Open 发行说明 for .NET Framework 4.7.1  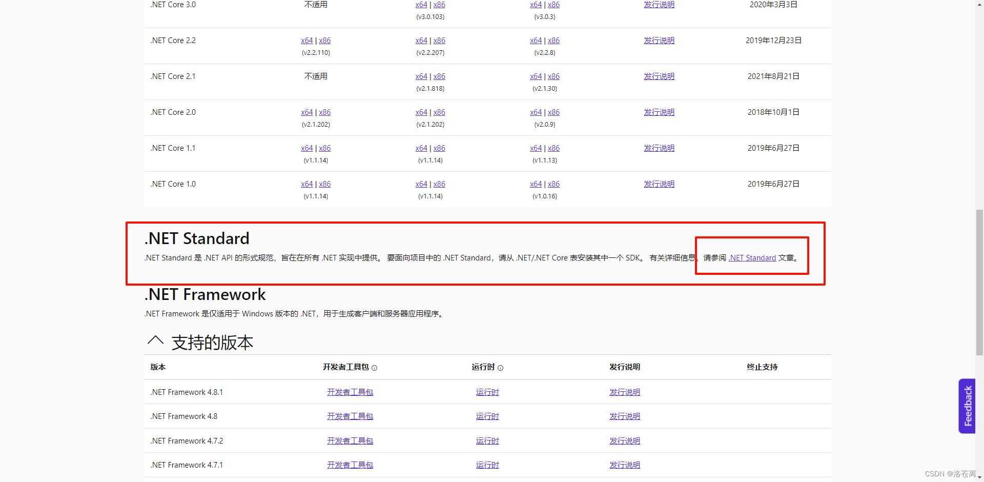pos(625,465)
